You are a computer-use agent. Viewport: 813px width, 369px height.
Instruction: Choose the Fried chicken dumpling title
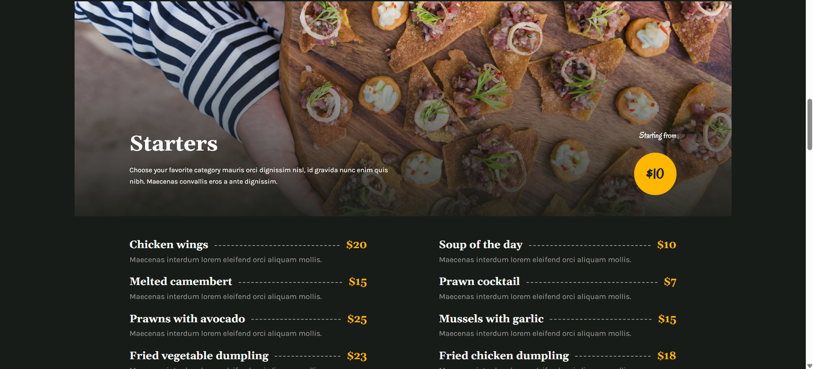tap(504, 356)
